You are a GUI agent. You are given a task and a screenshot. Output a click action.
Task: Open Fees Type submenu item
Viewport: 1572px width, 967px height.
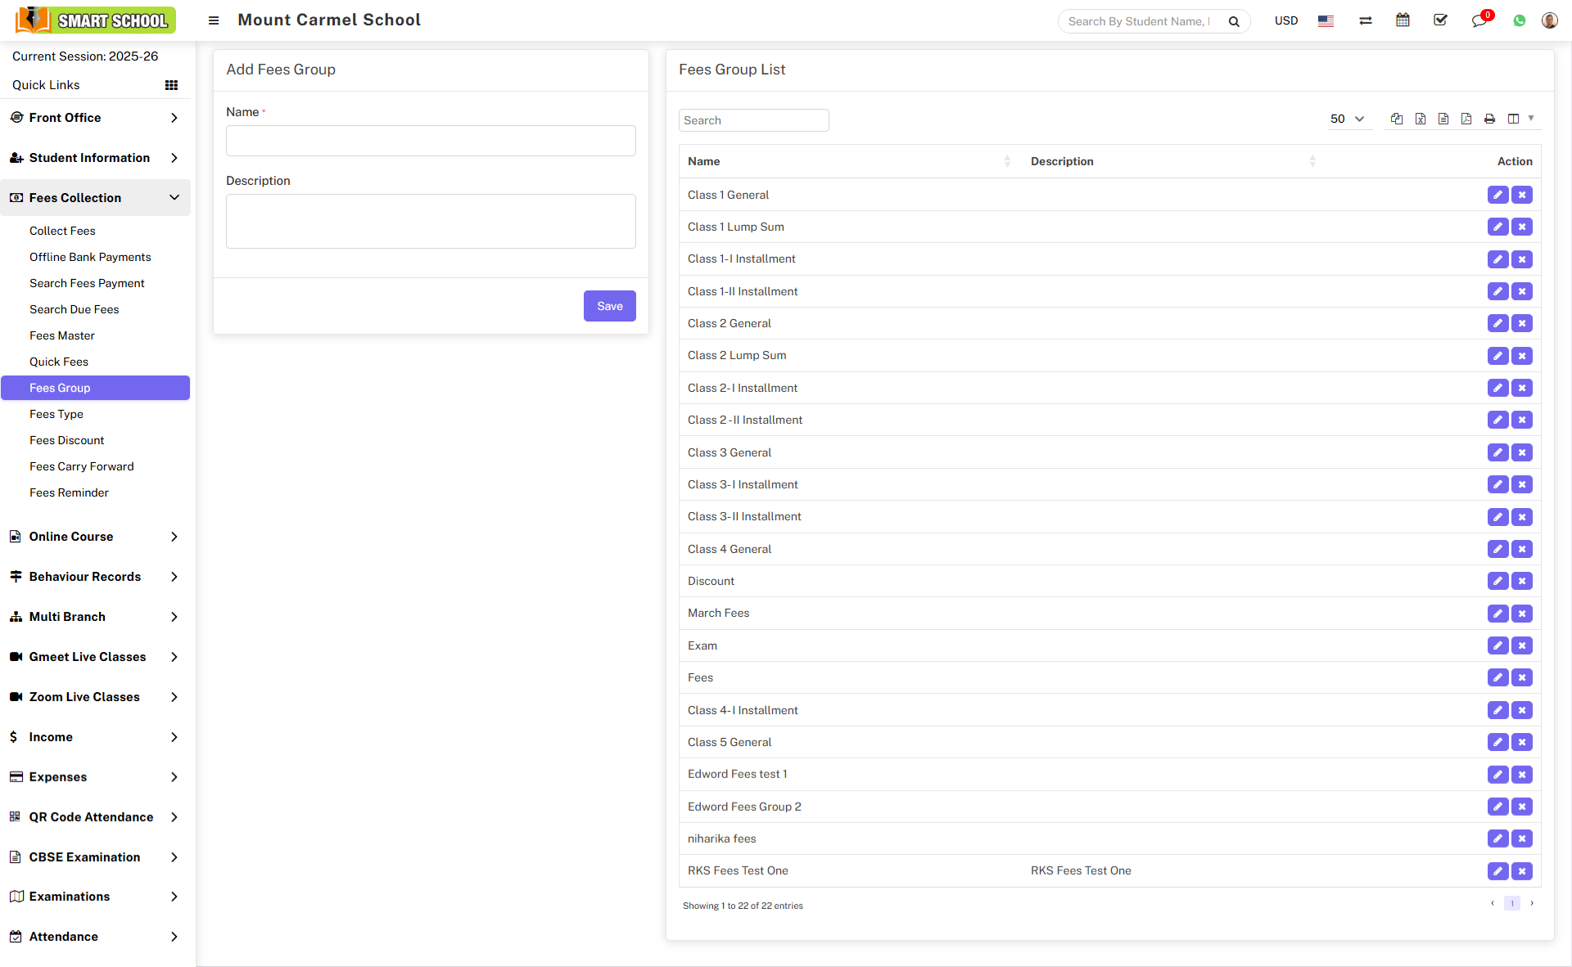pyautogui.click(x=56, y=414)
